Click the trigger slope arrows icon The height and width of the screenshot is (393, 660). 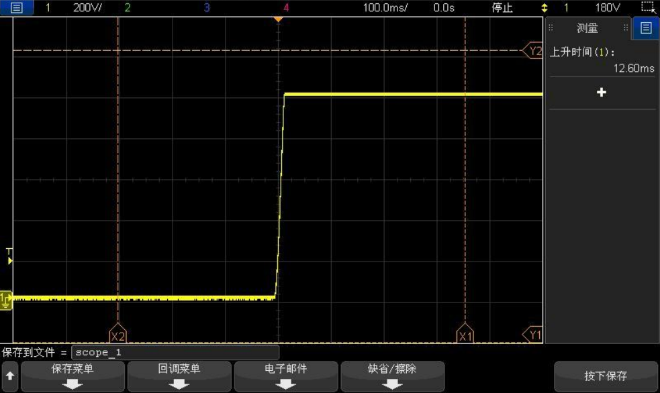point(545,8)
